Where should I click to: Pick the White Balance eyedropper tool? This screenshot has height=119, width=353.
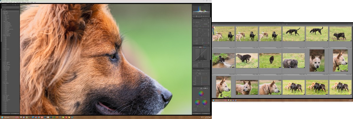(194, 24)
